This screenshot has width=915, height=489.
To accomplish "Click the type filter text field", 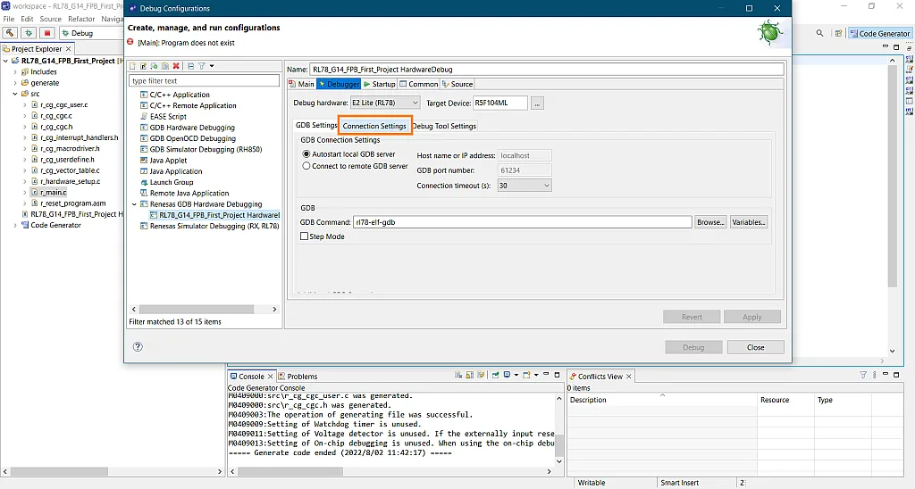I will pos(205,81).
